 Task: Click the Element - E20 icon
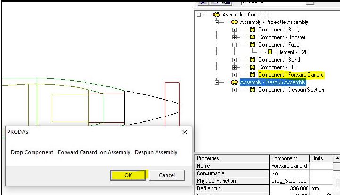click(270, 52)
